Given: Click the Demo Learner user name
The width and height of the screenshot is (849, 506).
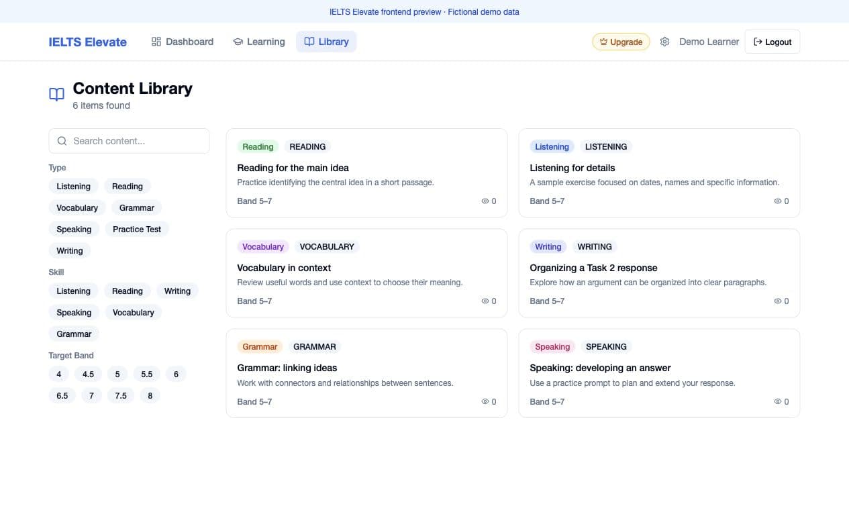Looking at the screenshot, I should click(709, 42).
